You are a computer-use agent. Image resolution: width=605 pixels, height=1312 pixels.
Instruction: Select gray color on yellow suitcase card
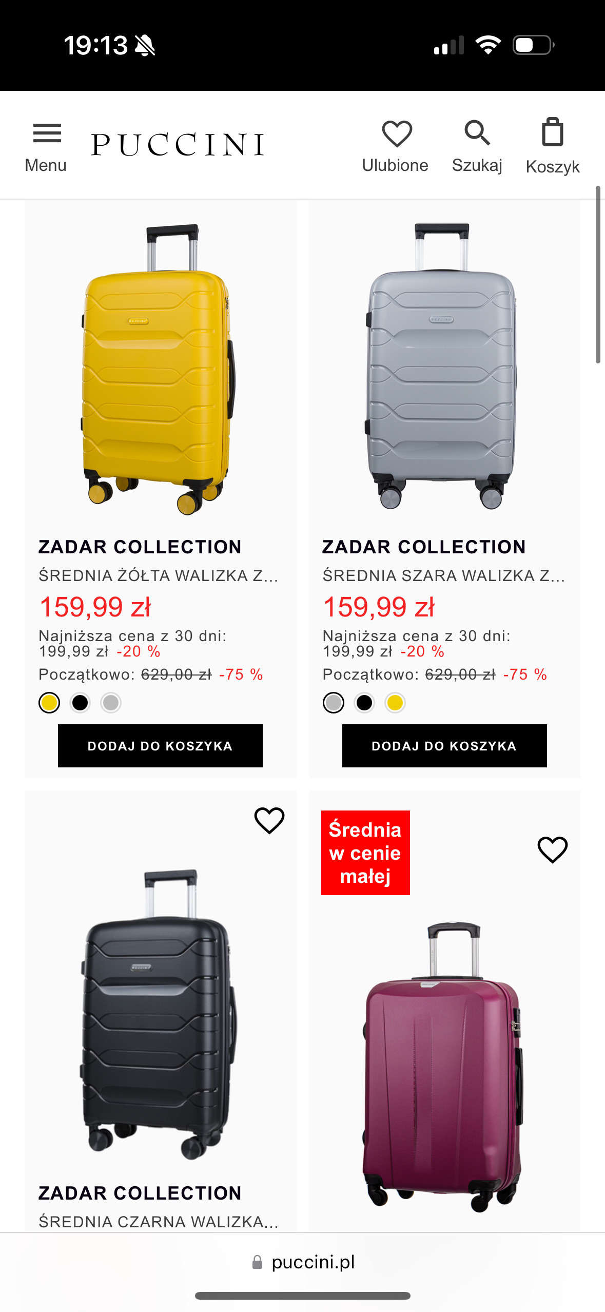click(x=111, y=703)
